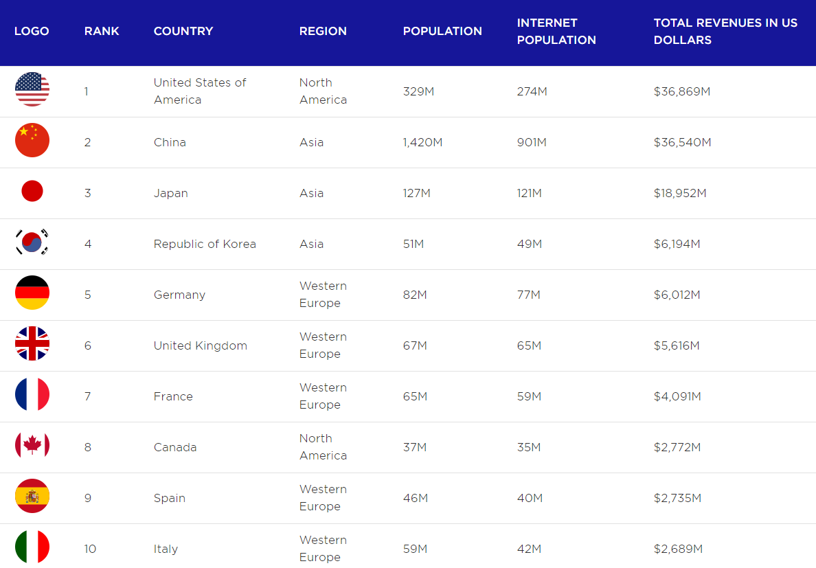Click the INTERNET POPULATION column header

(x=556, y=32)
